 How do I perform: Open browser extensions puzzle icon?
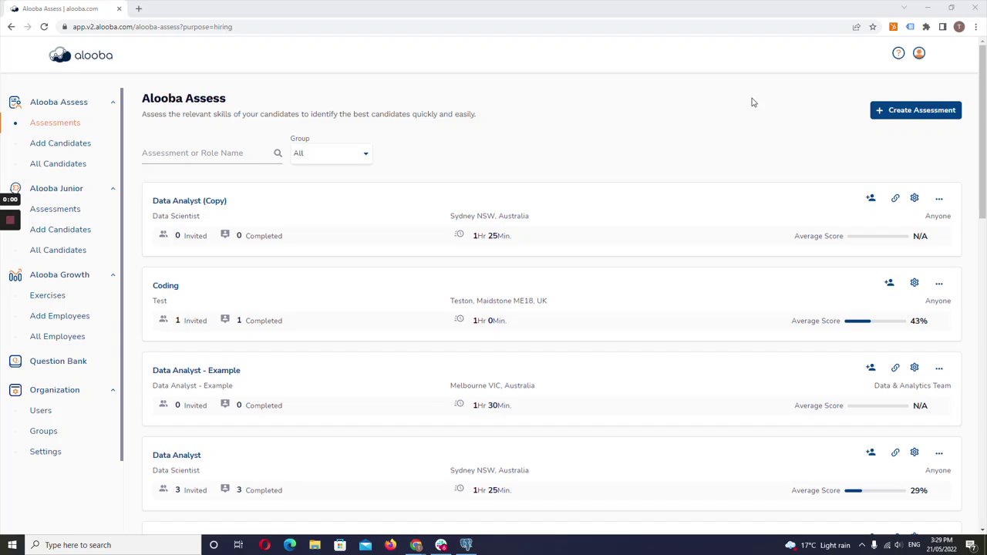(x=926, y=27)
